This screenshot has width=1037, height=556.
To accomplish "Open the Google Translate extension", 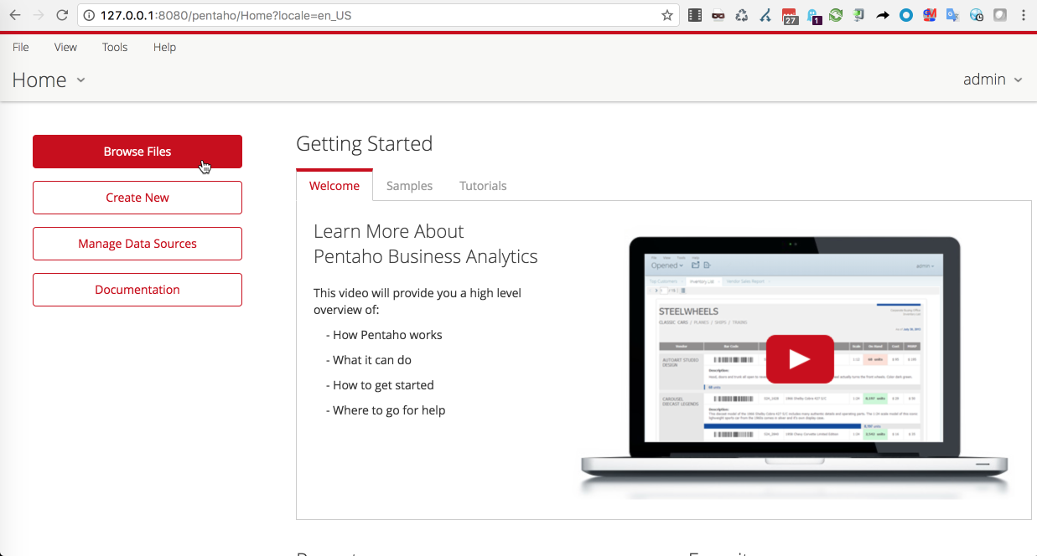I will [x=951, y=15].
